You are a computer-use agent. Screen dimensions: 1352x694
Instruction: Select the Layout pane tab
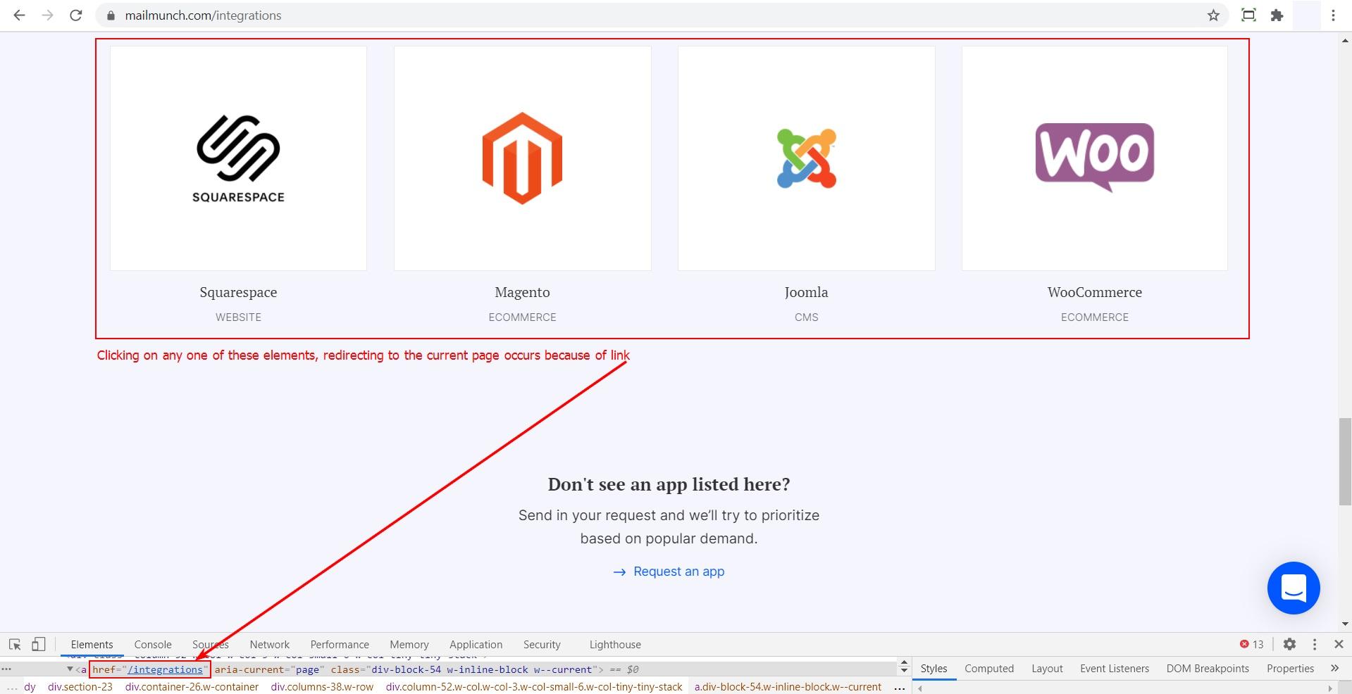point(1047,669)
